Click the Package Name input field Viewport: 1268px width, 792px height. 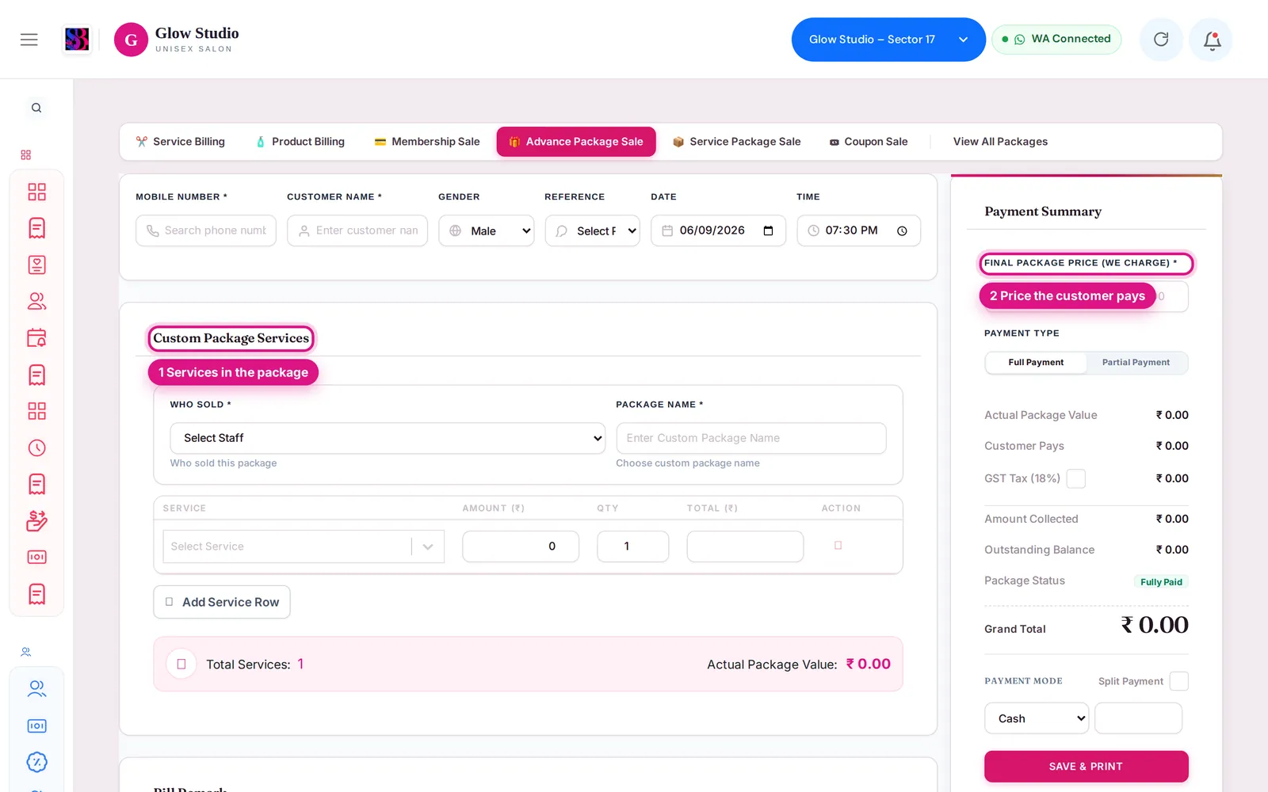(x=751, y=438)
